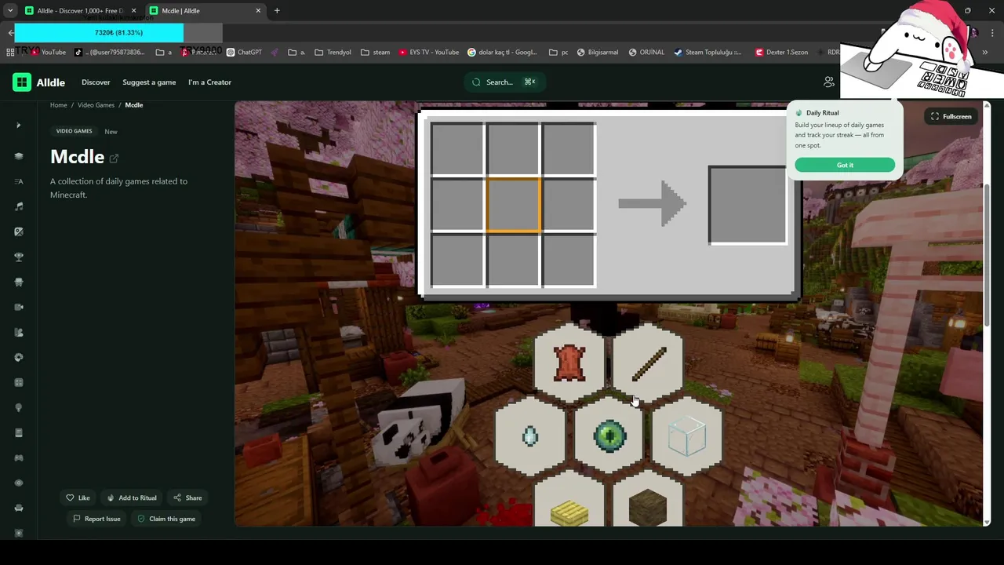Go to Home breadcrumb
Image resolution: width=1004 pixels, height=565 pixels.
click(59, 105)
